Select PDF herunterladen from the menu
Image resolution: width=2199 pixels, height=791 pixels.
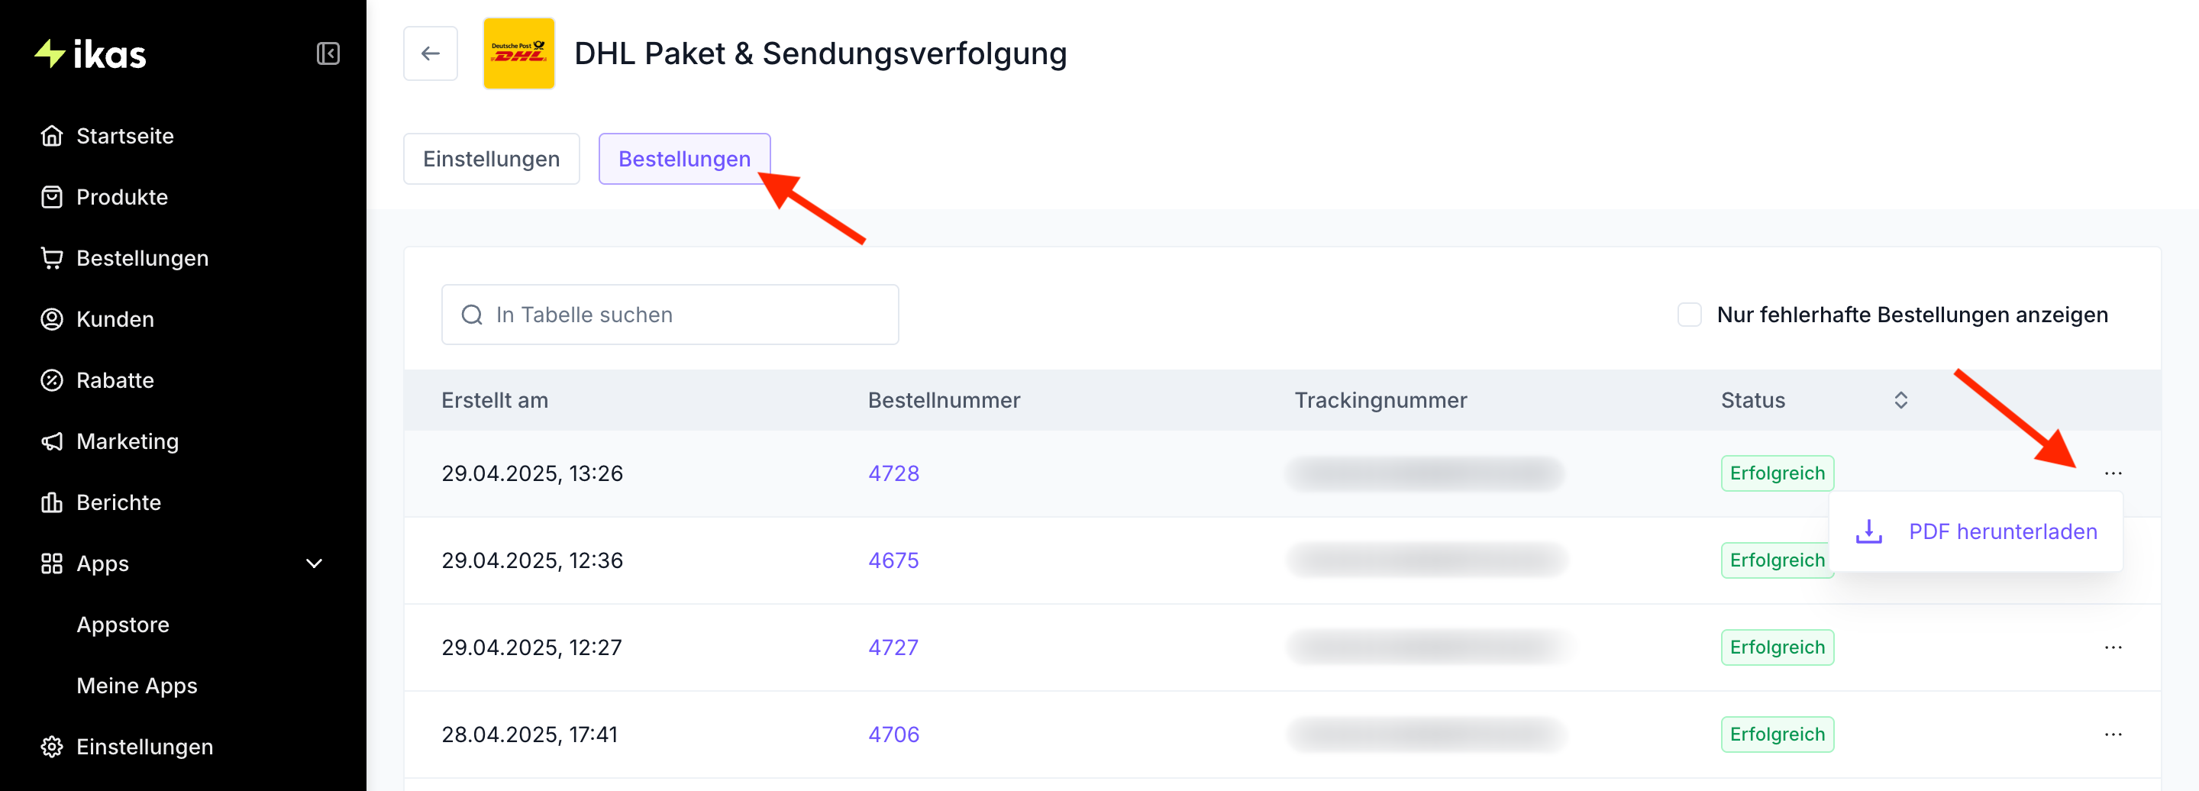coord(1975,531)
